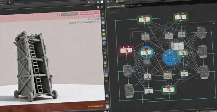Click the ring icon below the white square
217x112 pixels.
pos(107,102)
